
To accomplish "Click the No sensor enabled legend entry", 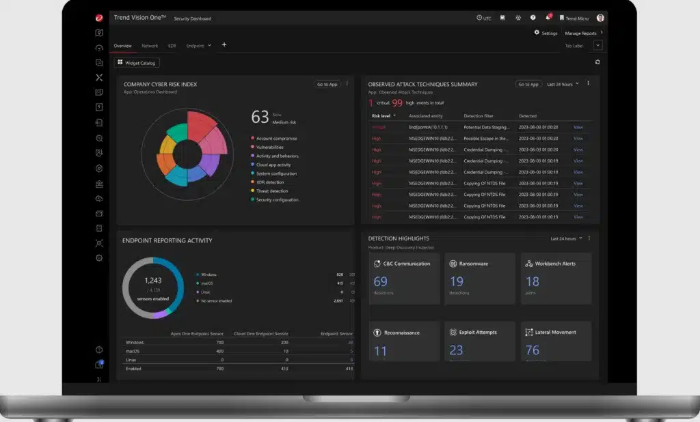I will (214, 300).
